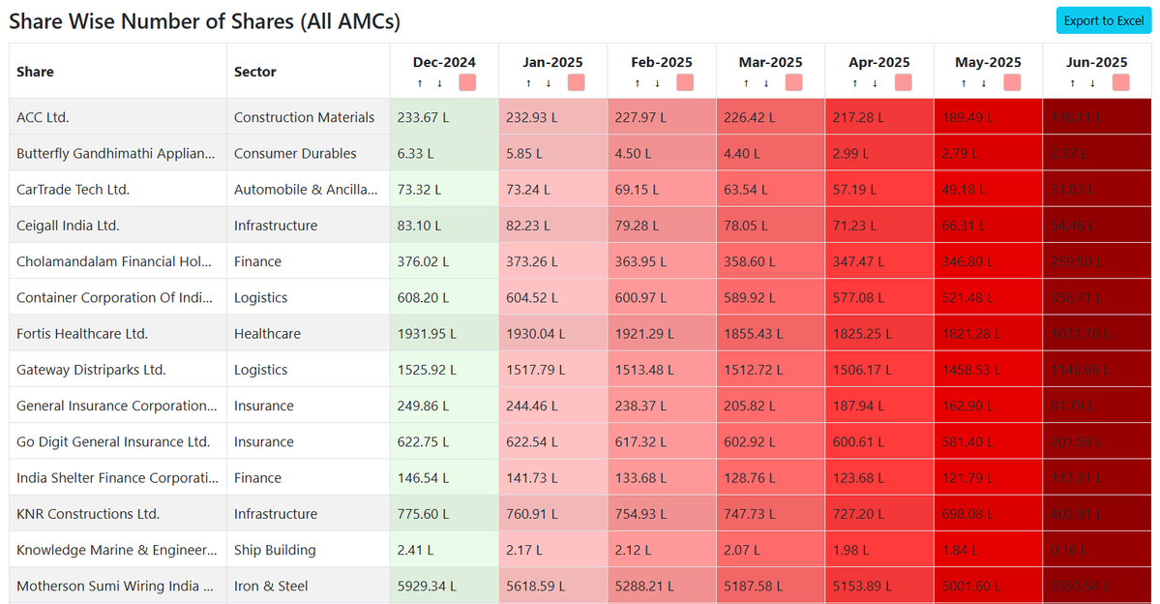Viewport: 1160px width, 604px height.
Task: Select Ceigall India Ltd. share name
Action: click(68, 225)
